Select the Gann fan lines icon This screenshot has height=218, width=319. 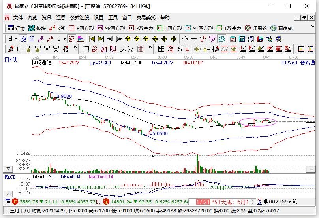click(x=95, y=49)
